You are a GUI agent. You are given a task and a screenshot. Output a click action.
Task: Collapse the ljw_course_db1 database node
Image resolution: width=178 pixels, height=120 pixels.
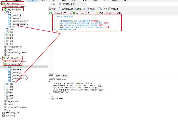(3, 9)
